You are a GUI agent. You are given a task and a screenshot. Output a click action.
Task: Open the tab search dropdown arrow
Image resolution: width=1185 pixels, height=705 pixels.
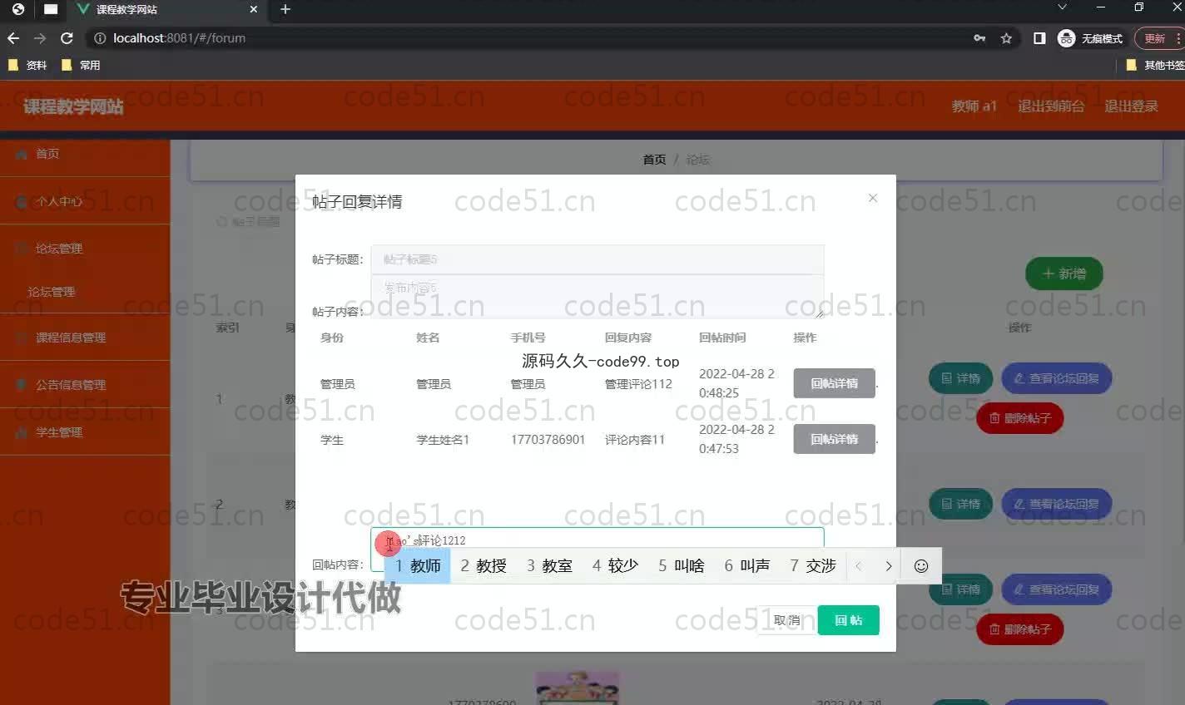(1062, 7)
